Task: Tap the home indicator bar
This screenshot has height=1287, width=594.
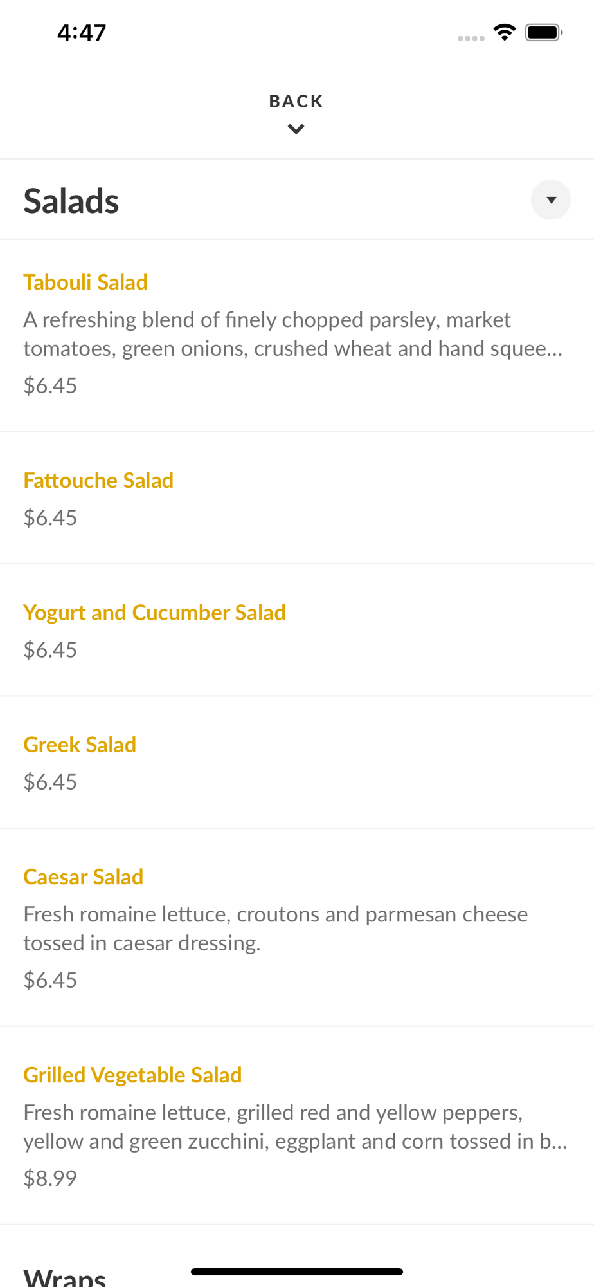Action: [297, 1272]
